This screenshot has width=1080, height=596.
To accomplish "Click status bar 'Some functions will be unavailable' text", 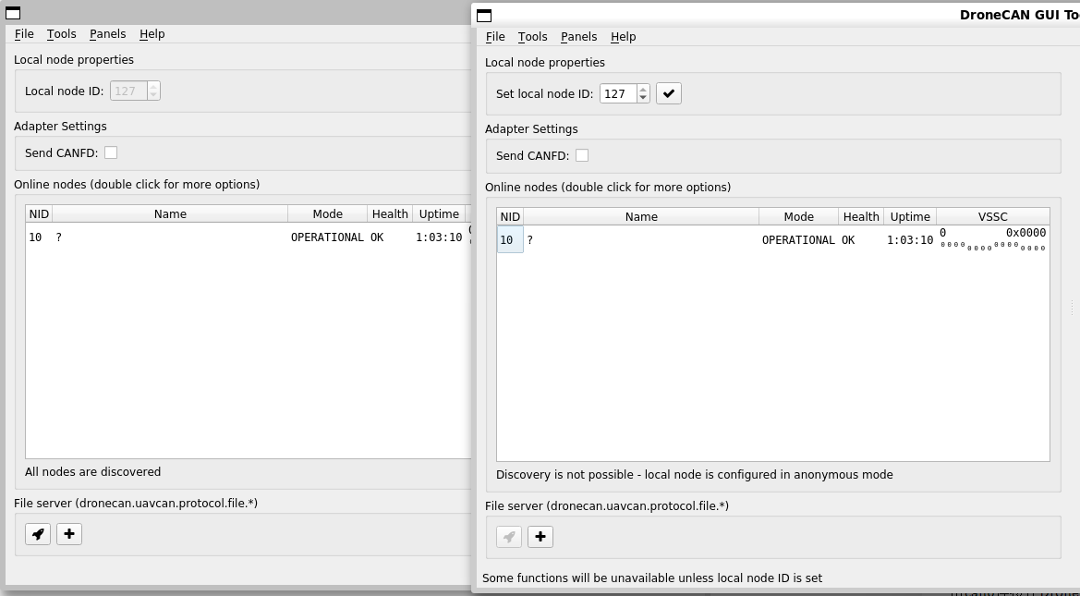I will 652,578.
